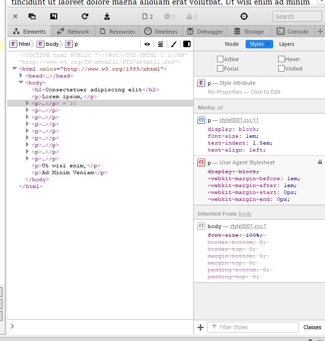Open style0001.css:11 source link

pos(239,120)
